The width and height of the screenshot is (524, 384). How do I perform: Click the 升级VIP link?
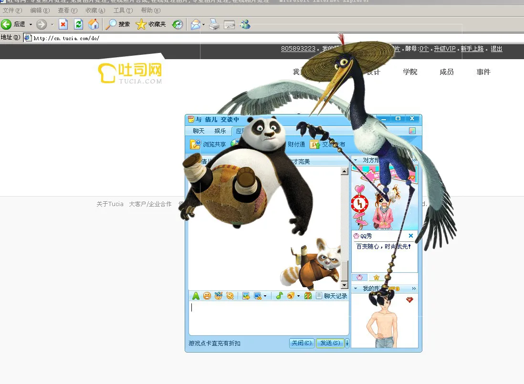coord(444,49)
